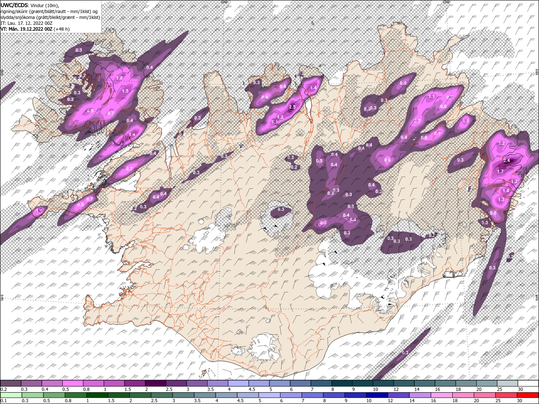Viewport: 539px width, 404px height.
Task: Click deep blue rain swatch labeled 10
Action: (377, 395)
